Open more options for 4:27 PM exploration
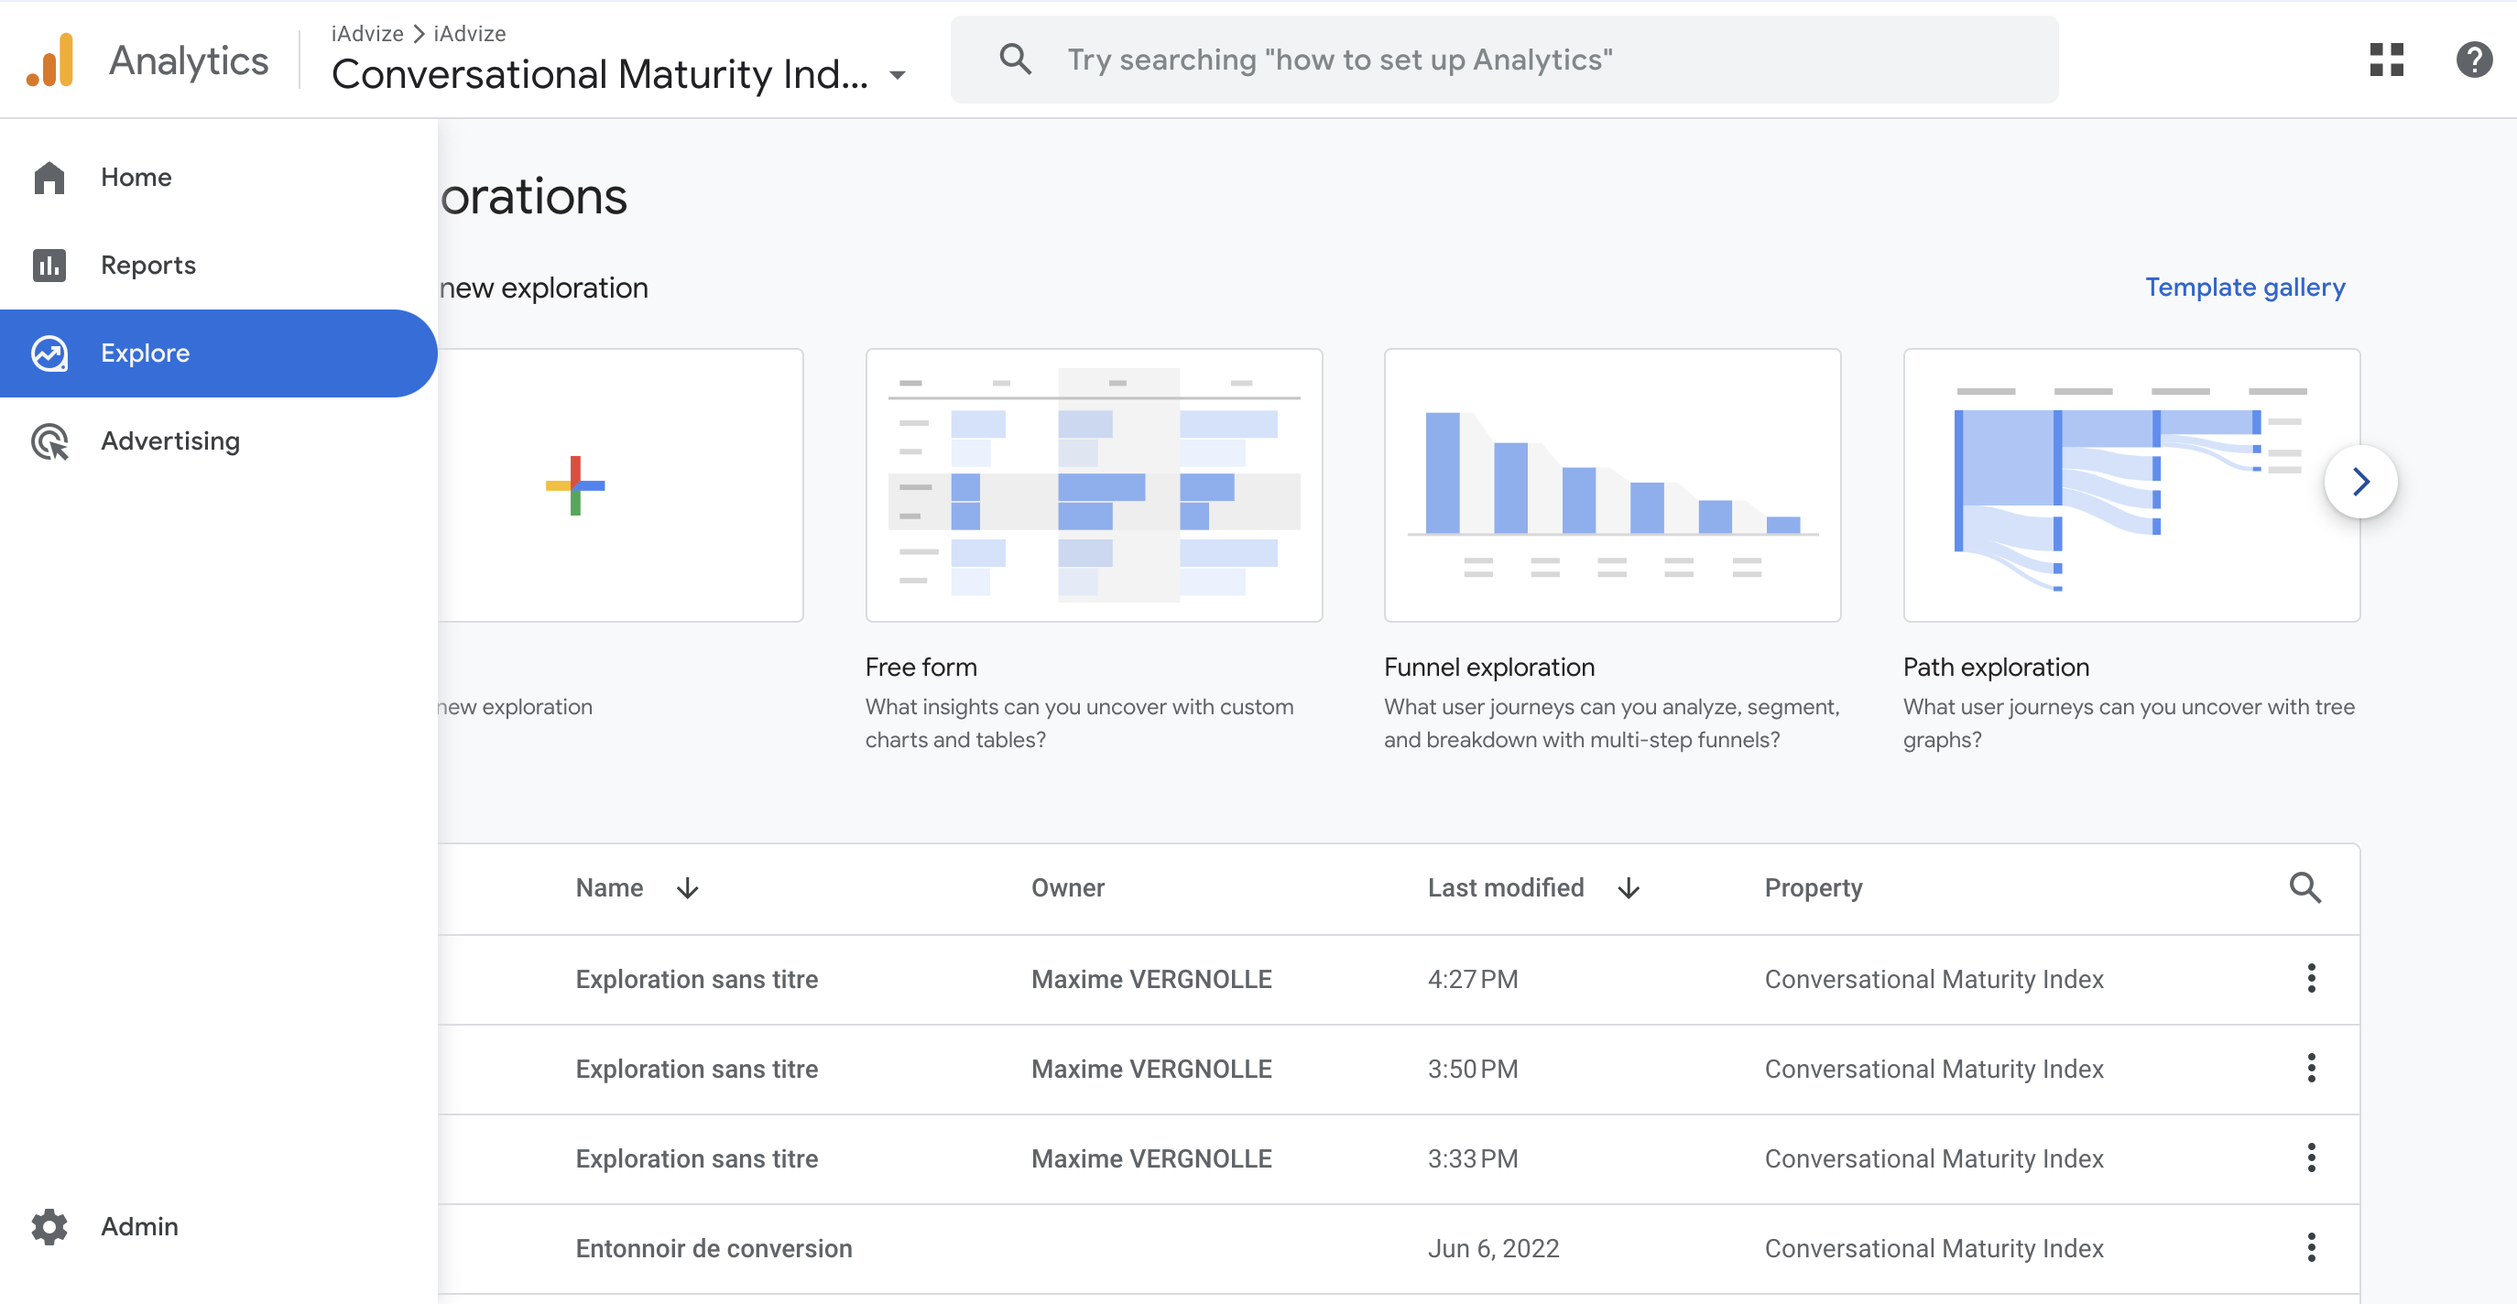 (2311, 979)
